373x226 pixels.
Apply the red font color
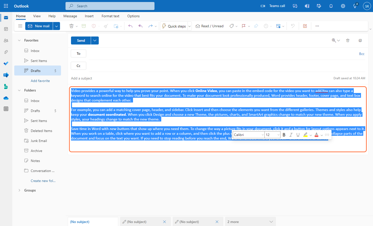316,135
